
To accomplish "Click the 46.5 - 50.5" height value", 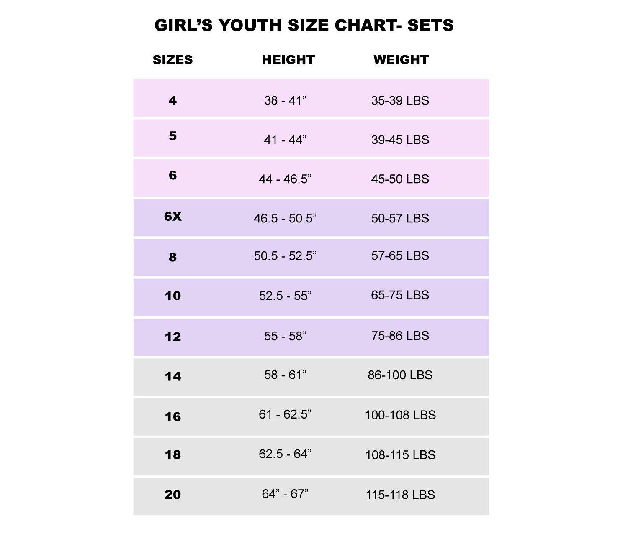I will coord(285,218).
